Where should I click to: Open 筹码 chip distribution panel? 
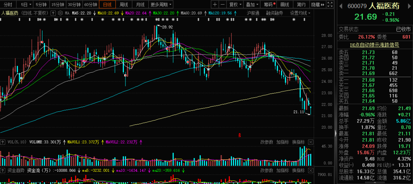(268, 5)
